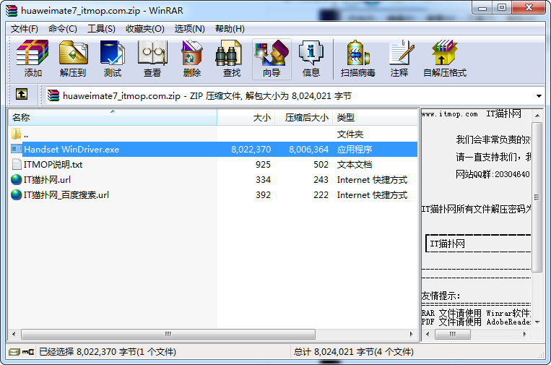
Task: Select Handset WinDriver.exe file name
Action: (71, 149)
